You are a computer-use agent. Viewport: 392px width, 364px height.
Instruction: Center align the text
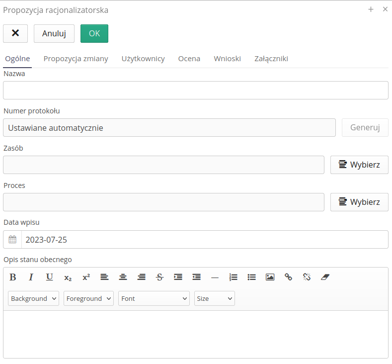click(x=123, y=277)
